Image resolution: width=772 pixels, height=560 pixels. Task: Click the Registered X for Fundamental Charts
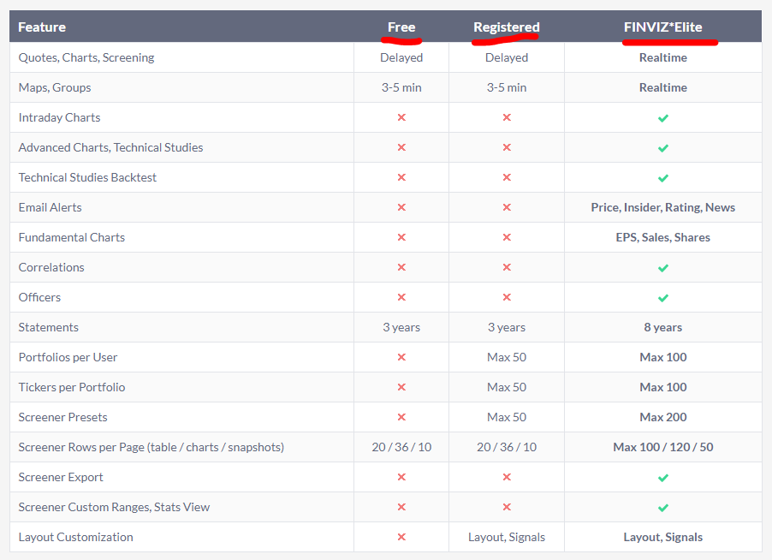point(507,237)
